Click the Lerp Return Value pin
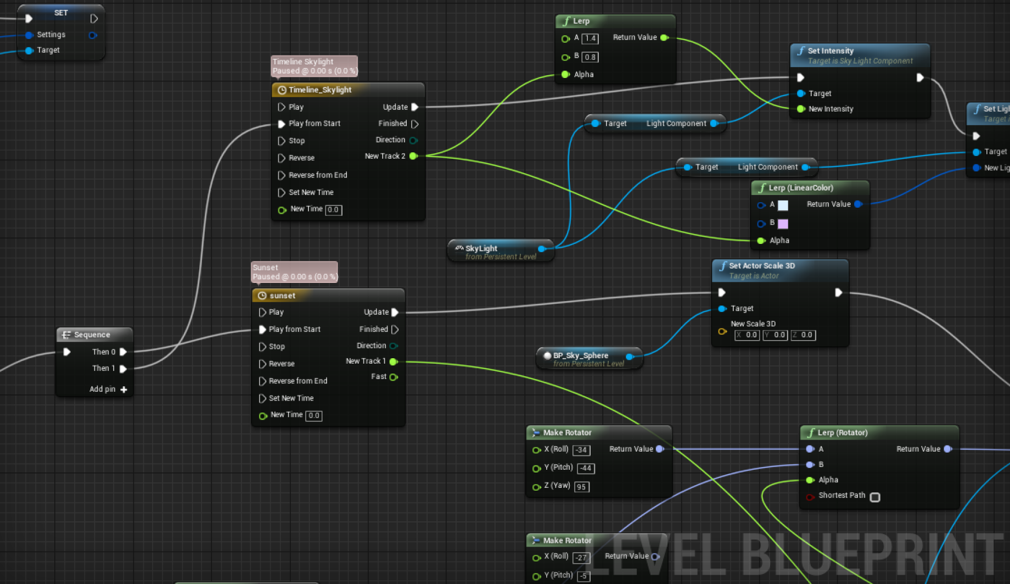The width and height of the screenshot is (1010, 584). pyautogui.click(x=664, y=37)
